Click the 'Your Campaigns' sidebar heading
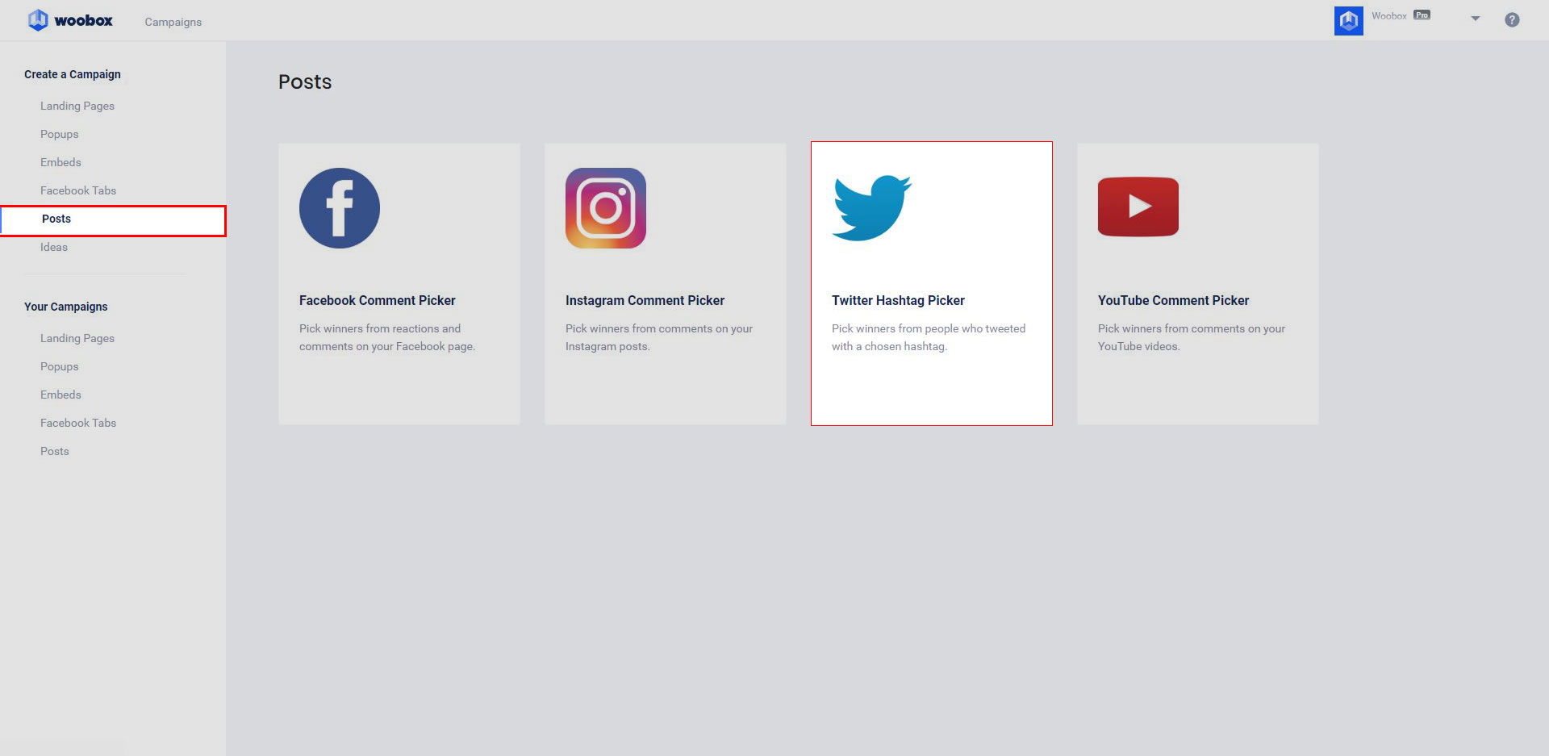This screenshot has height=756, width=1549. pos(66,307)
